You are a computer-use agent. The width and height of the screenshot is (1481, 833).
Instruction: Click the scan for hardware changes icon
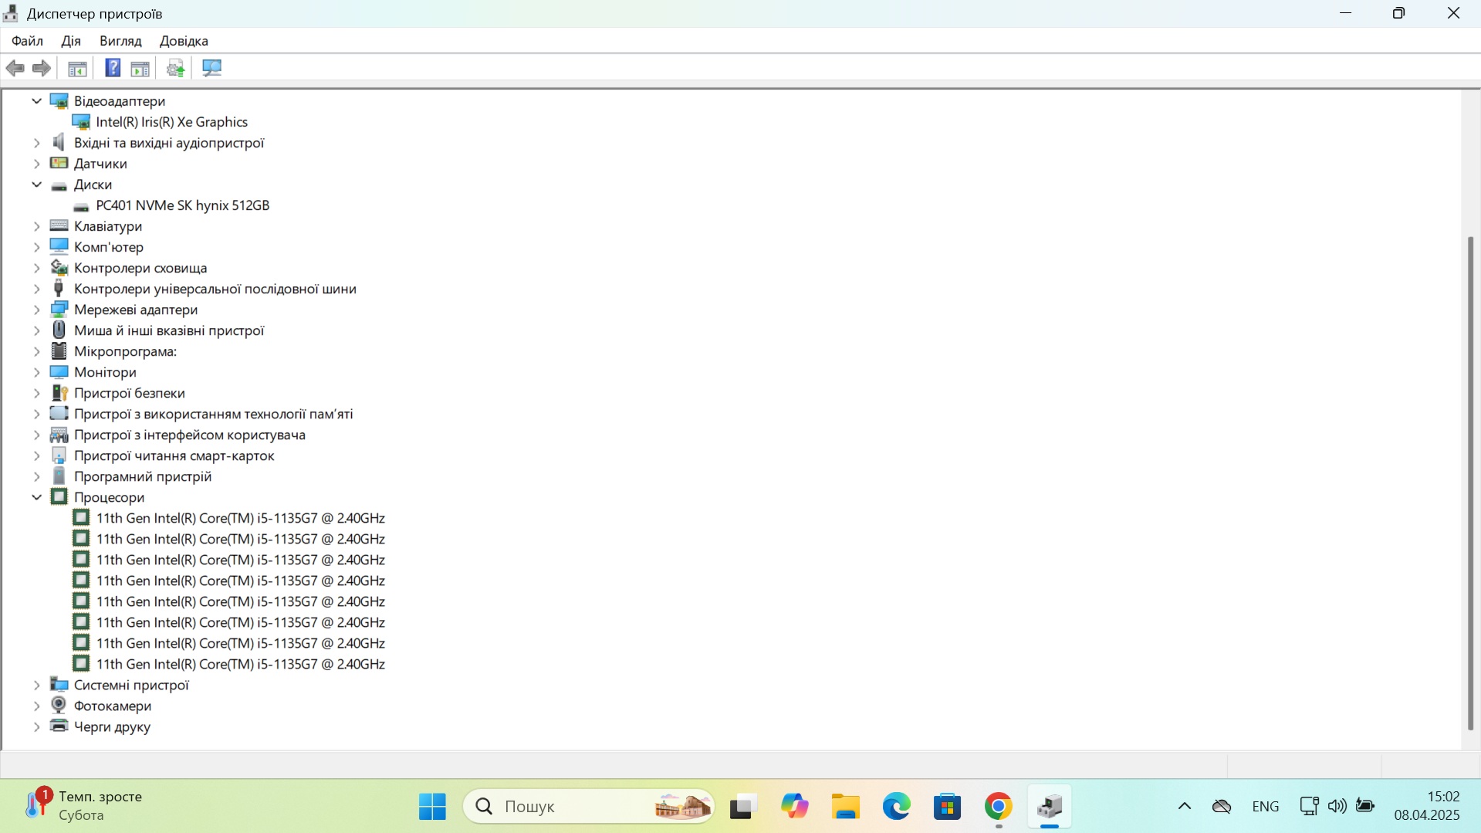[211, 68]
